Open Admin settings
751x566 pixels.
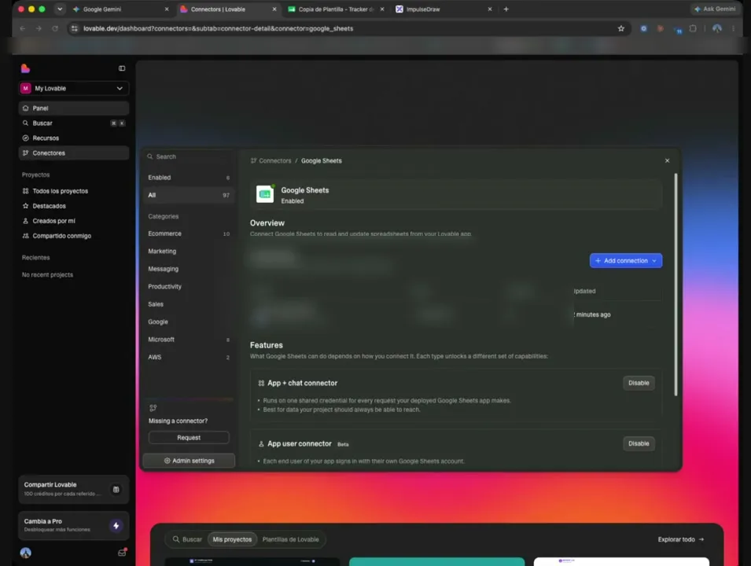[x=189, y=461]
